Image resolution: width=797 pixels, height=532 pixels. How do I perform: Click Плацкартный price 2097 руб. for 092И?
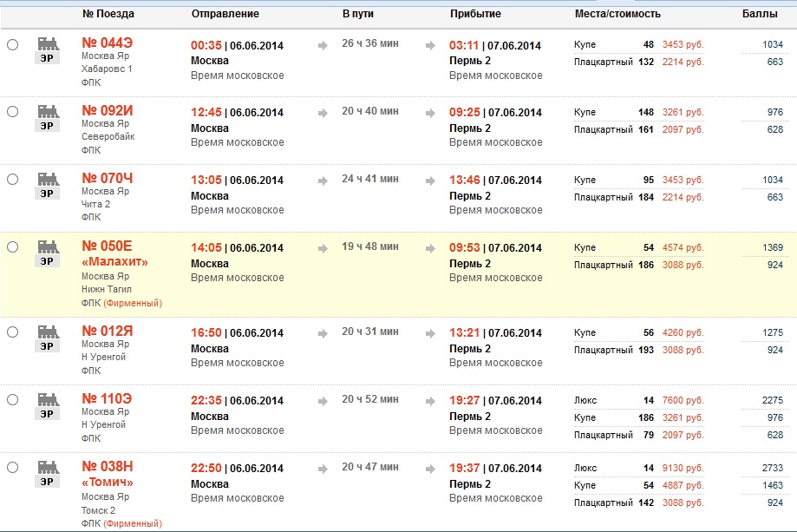[683, 129]
